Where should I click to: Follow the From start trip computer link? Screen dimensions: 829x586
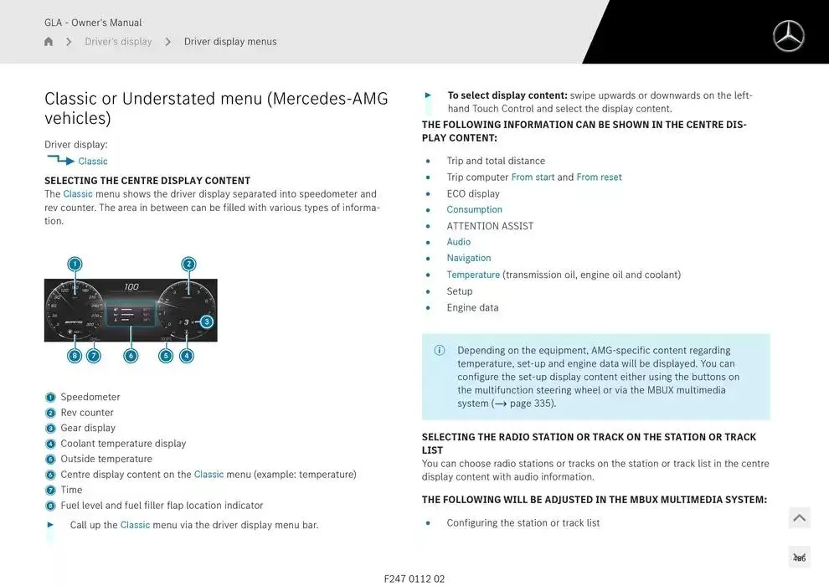point(533,177)
